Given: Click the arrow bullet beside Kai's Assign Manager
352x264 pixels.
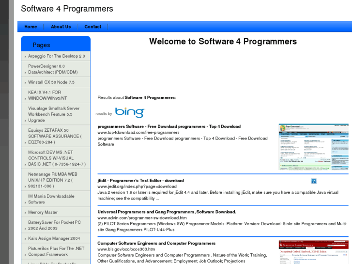Looking at the screenshot, I should coord(25,239).
